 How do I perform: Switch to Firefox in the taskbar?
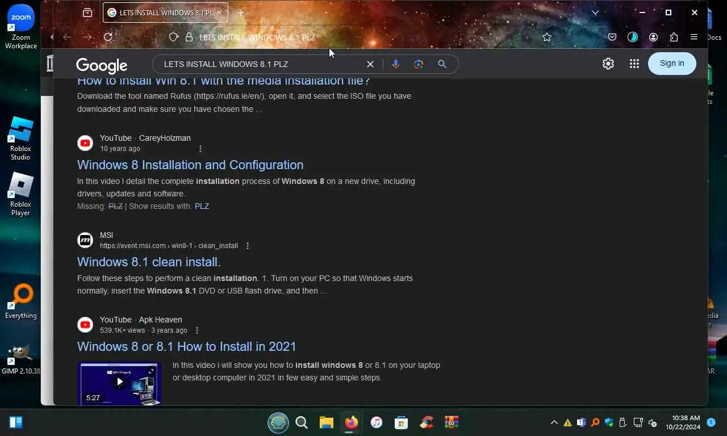(351, 422)
